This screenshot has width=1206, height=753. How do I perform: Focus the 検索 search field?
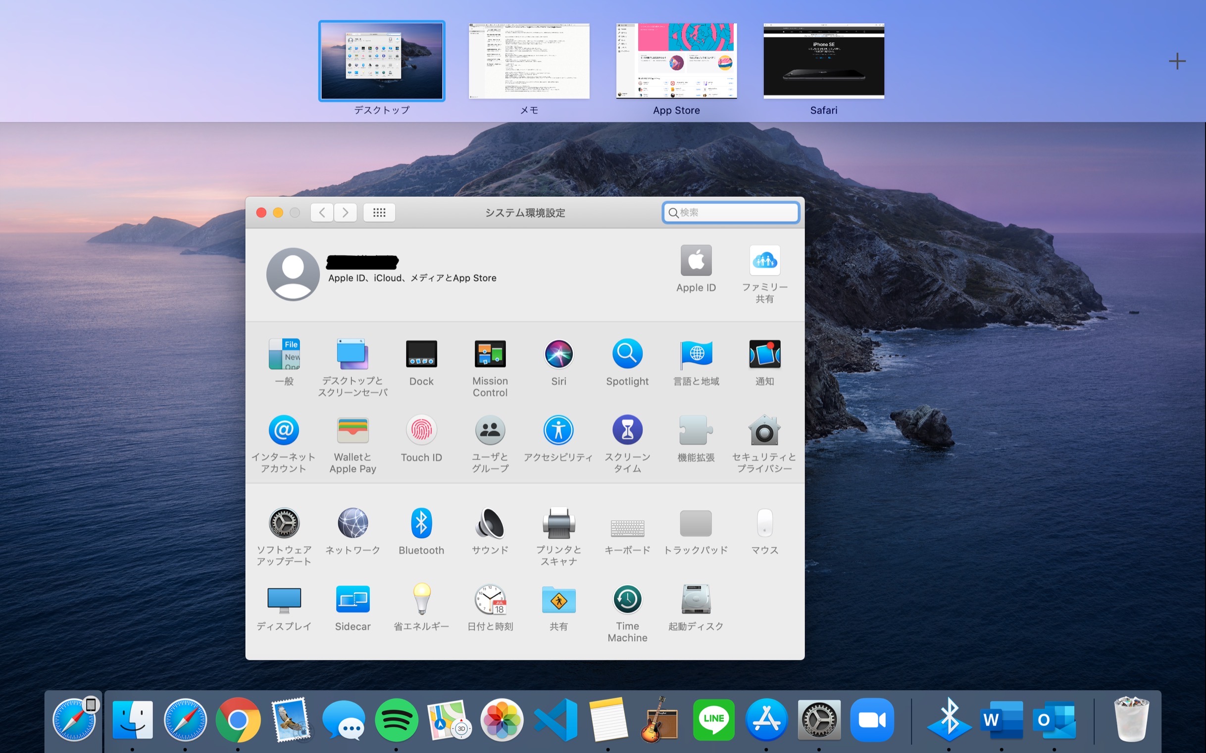point(731,213)
